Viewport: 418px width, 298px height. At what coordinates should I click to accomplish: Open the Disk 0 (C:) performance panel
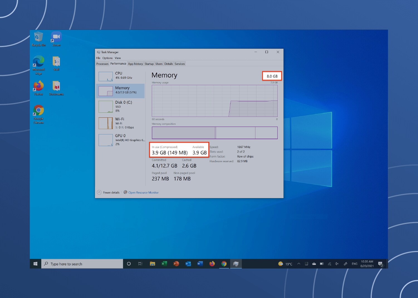(120, 107)
